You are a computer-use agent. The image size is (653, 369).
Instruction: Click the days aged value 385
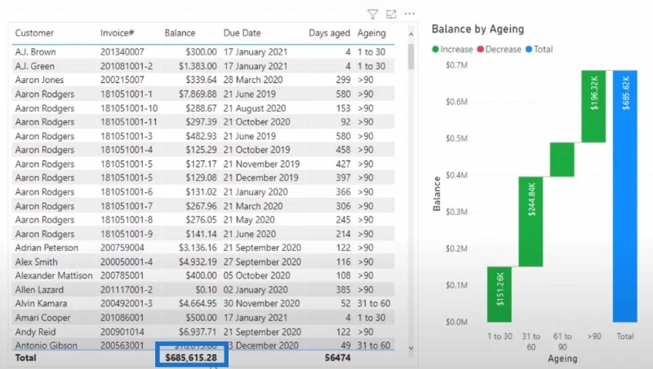[x=343, y=290]
